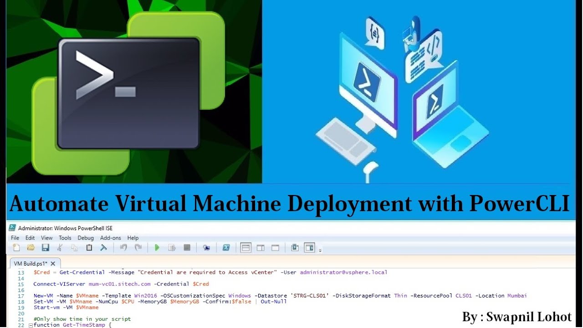
Task: Click 'administrator@vsphere.local' in the script
Action: pos(343,272)
